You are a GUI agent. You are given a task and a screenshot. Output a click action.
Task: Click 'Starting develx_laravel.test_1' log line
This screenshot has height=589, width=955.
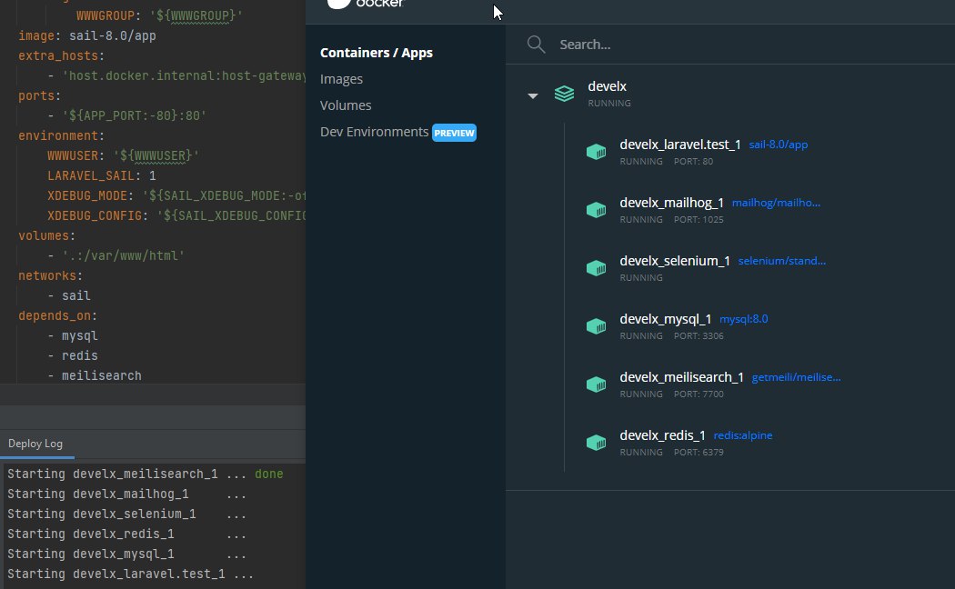130,574
